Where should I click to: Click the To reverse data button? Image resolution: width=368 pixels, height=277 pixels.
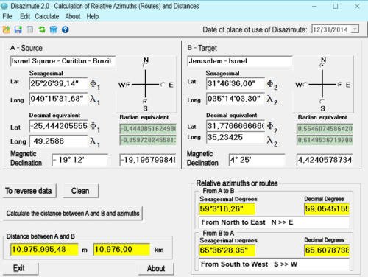[x=29, y=191]
